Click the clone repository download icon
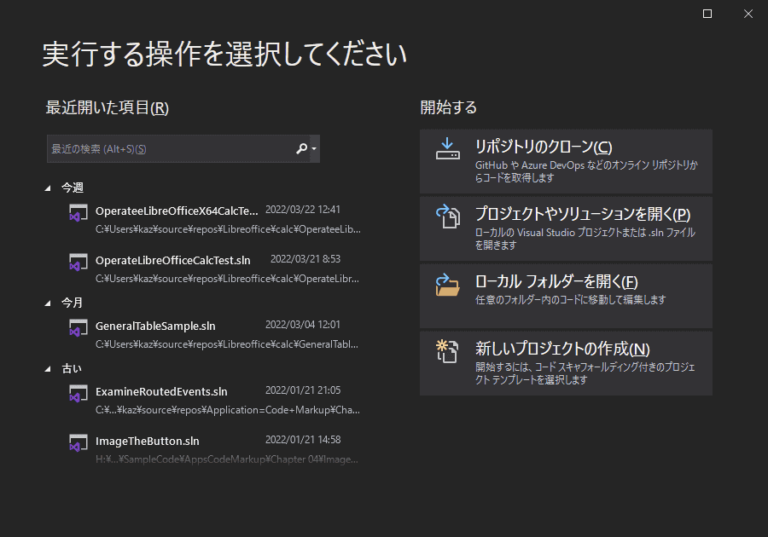The height and width of the screenshot is (537, 768). point(448,149)
